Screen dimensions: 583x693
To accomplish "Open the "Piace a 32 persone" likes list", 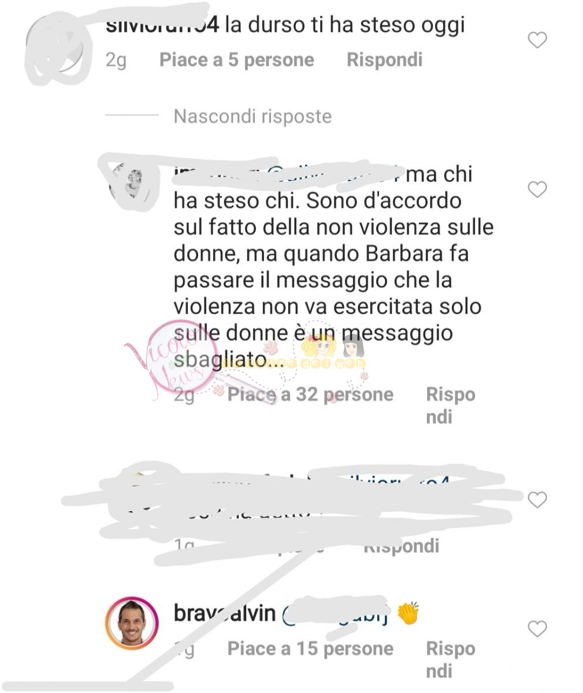I will 310,395.
